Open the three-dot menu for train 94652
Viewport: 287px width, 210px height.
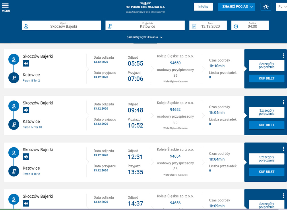coord(283,102)
